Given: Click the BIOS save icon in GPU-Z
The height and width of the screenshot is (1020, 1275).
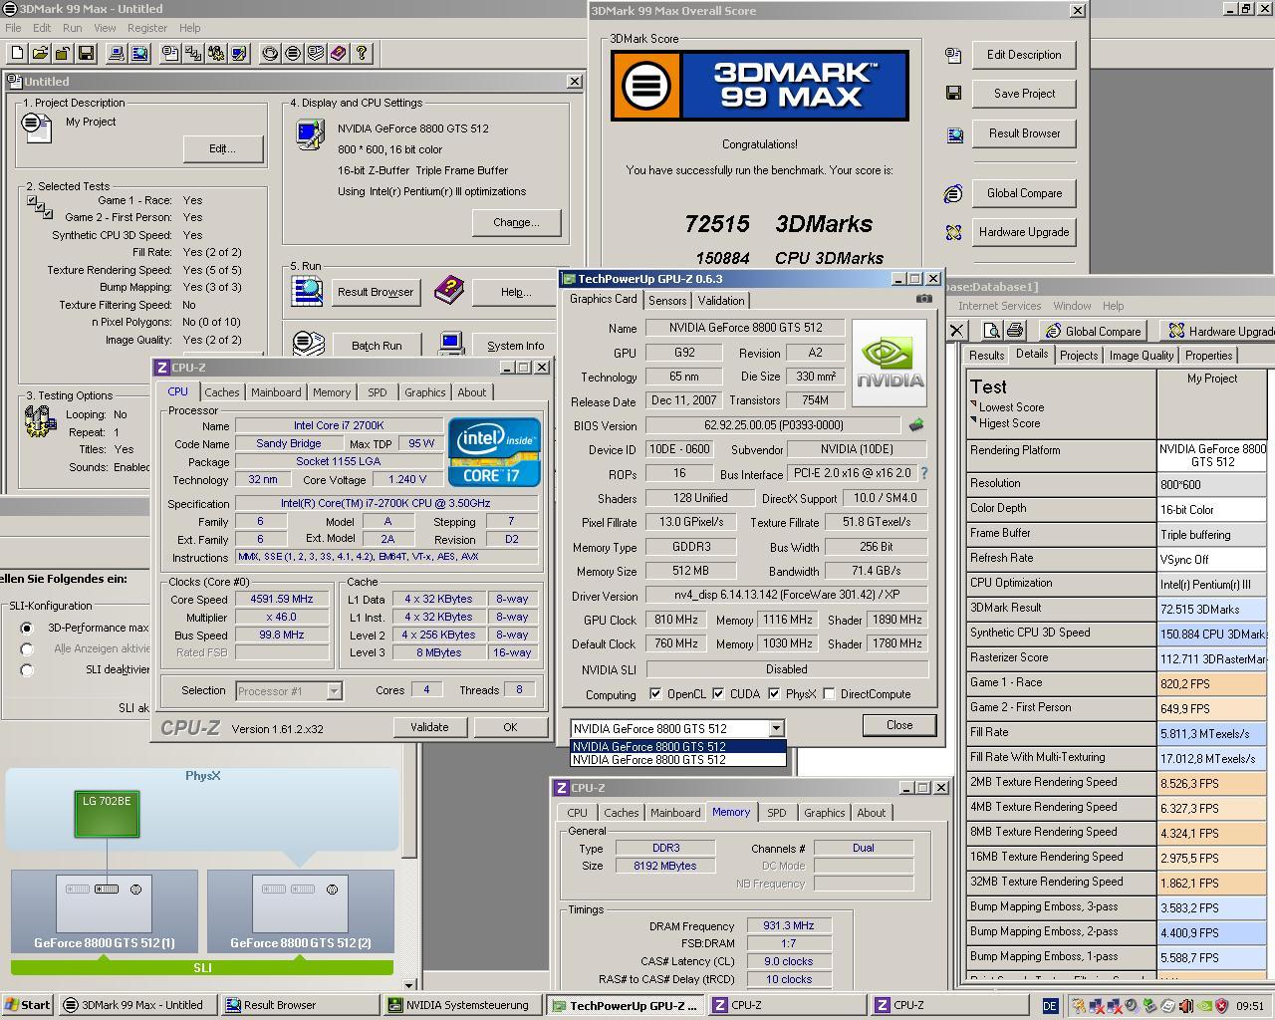Looking at the screenshot, I should point(915,425).
